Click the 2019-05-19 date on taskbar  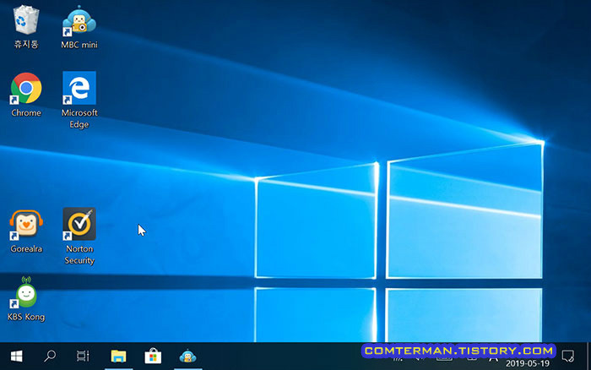528,363
